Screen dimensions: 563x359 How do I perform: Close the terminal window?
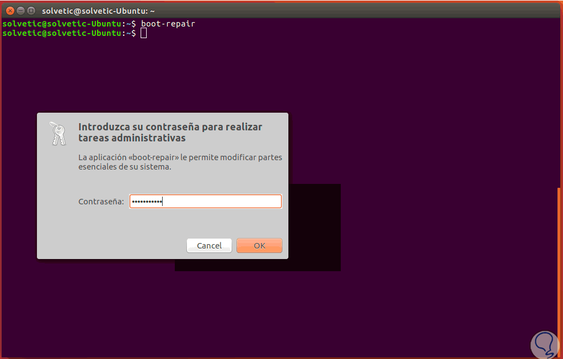[x=10, y=11]
